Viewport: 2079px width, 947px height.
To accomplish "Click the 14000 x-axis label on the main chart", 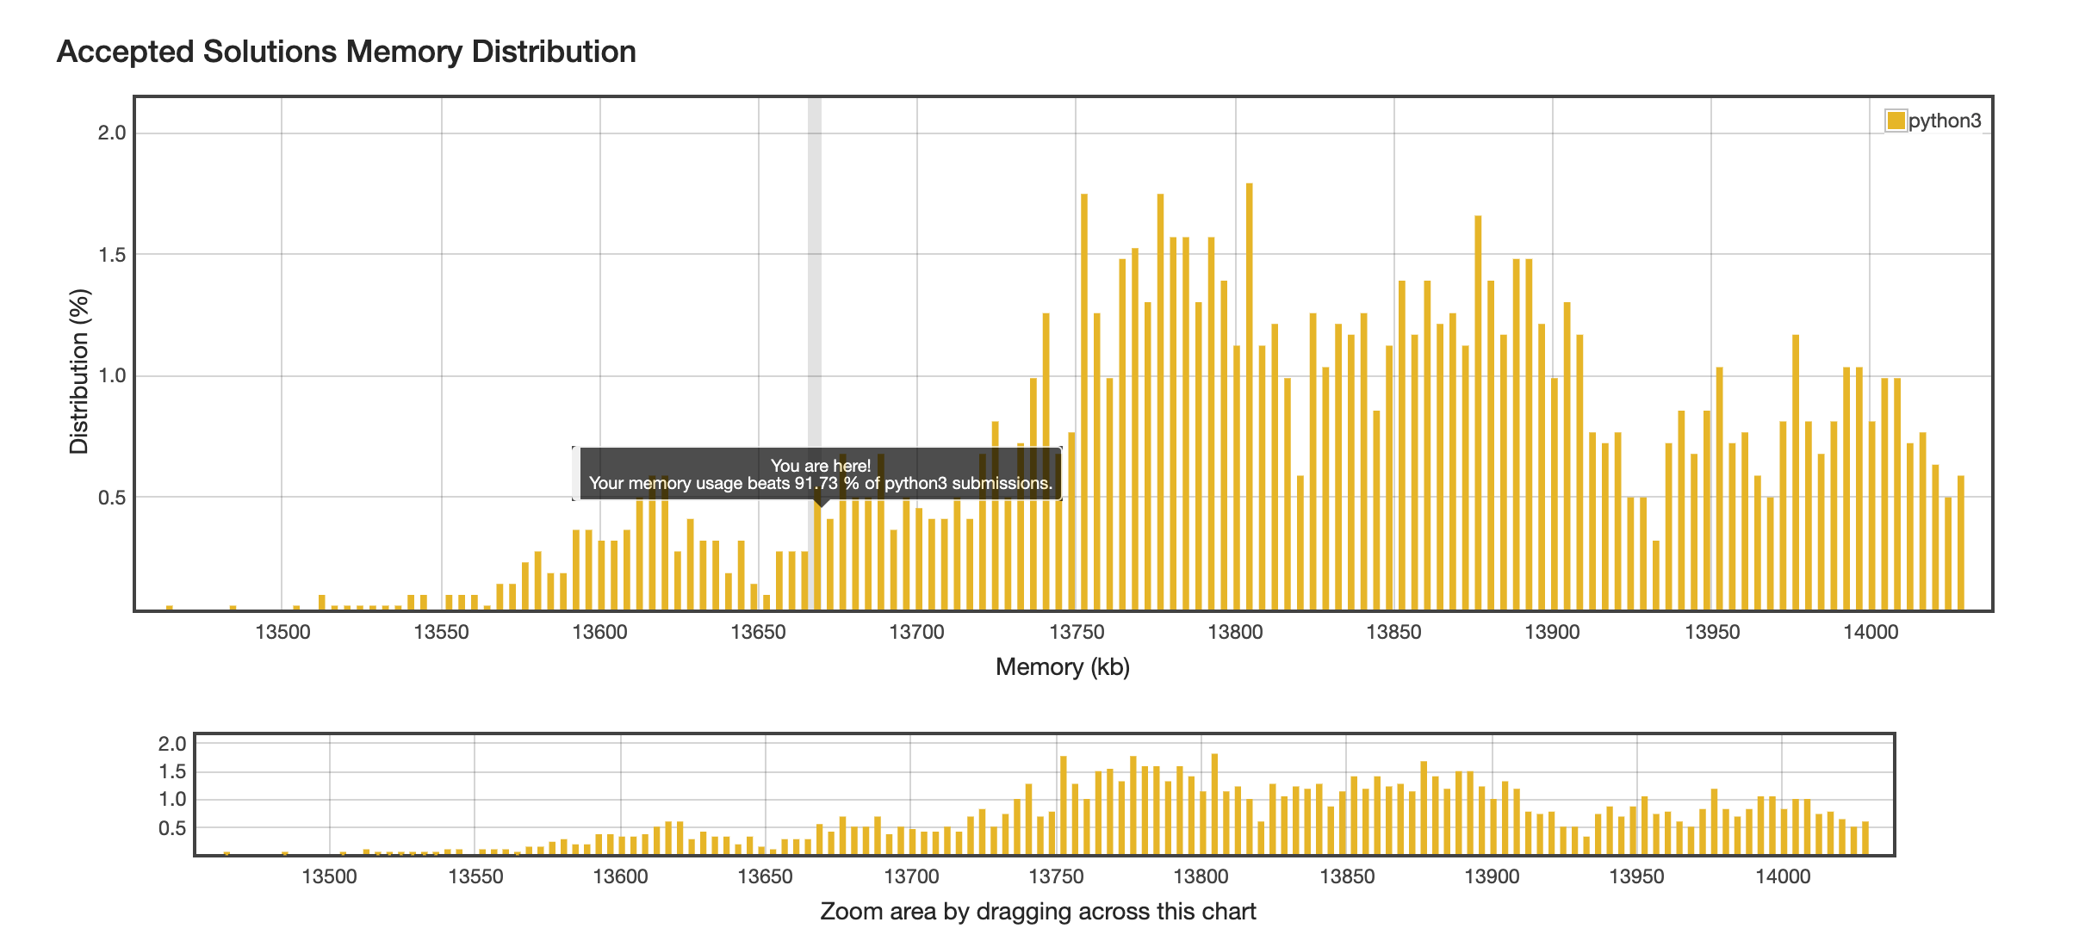I will 1870,632.
